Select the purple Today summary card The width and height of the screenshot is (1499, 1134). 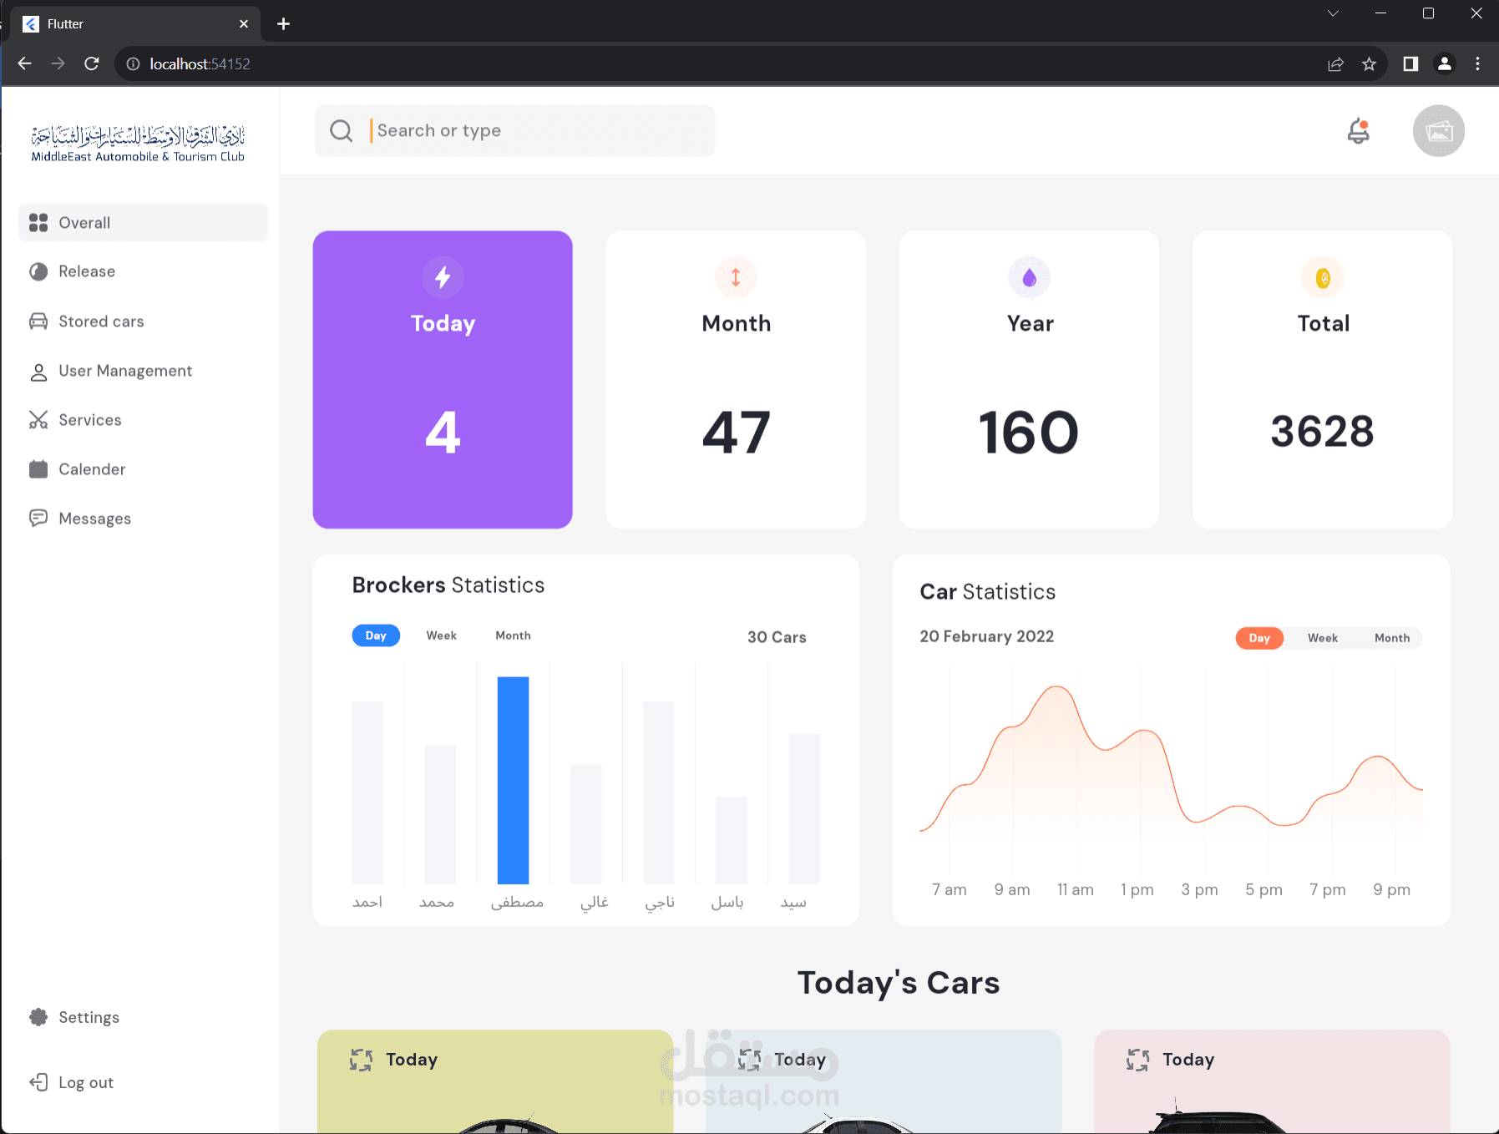click(443, 380)
